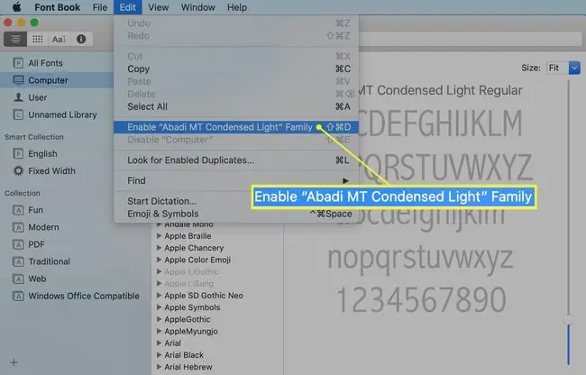Click the Computer library monitor icon
586x375 pixels.
click(x=18, y=80)
